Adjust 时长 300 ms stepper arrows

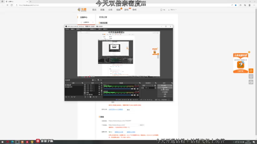(x=155, y=88)
